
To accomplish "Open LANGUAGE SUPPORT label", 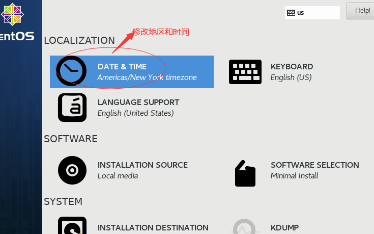I will [x=138, y=102].
